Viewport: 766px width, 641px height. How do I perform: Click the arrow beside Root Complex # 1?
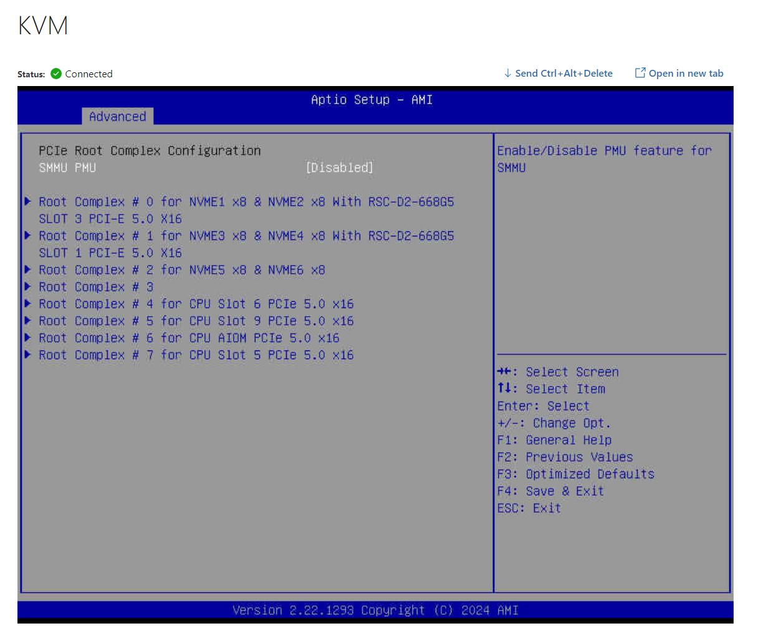pos(27,236)
